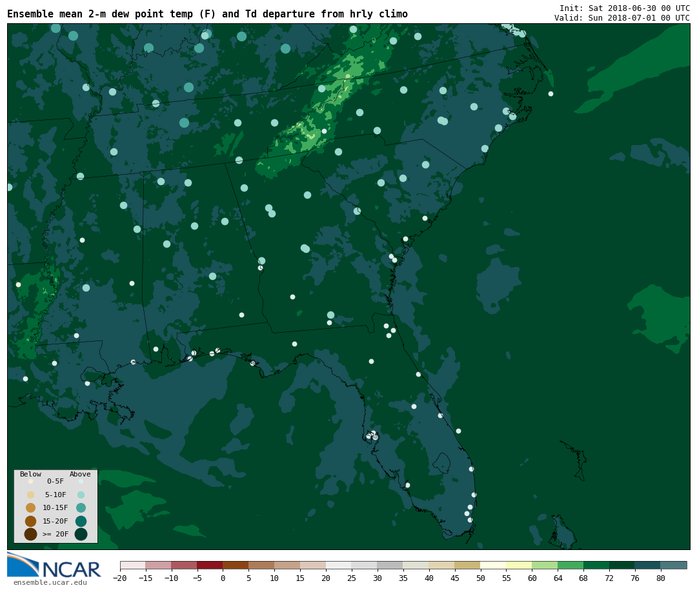Pick the colorbar swatch between 68 and 72
This screenshot has height=590, width=697.
(597, 565)
